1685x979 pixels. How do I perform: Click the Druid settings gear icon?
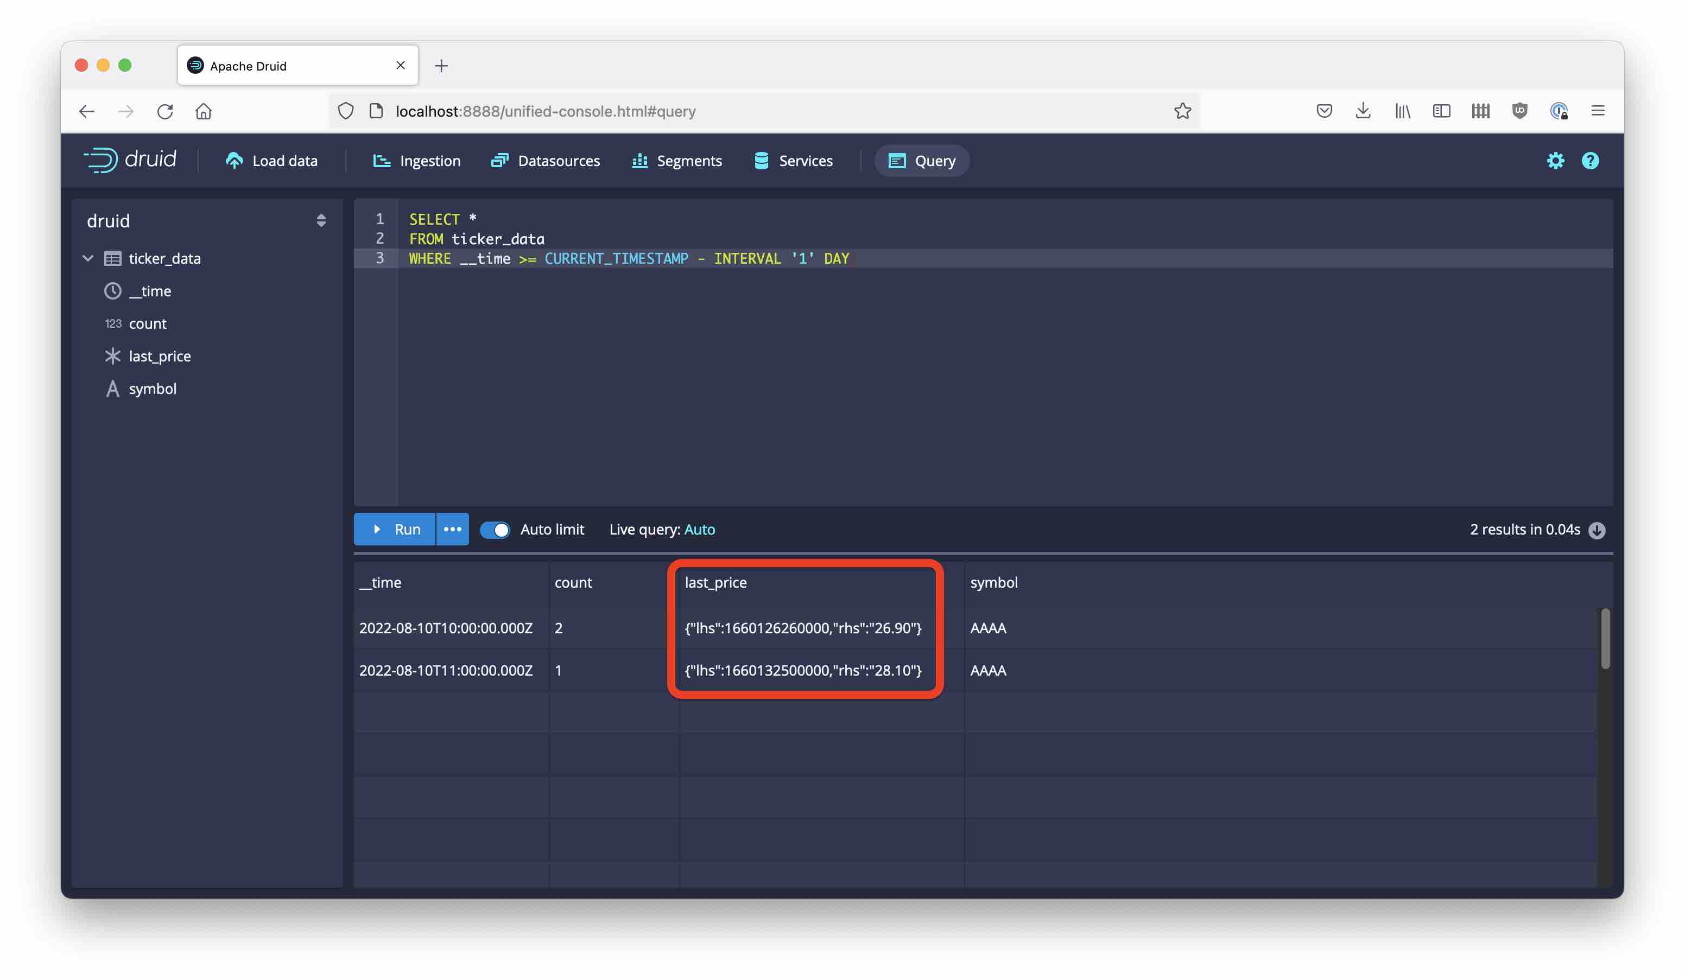1555,161
